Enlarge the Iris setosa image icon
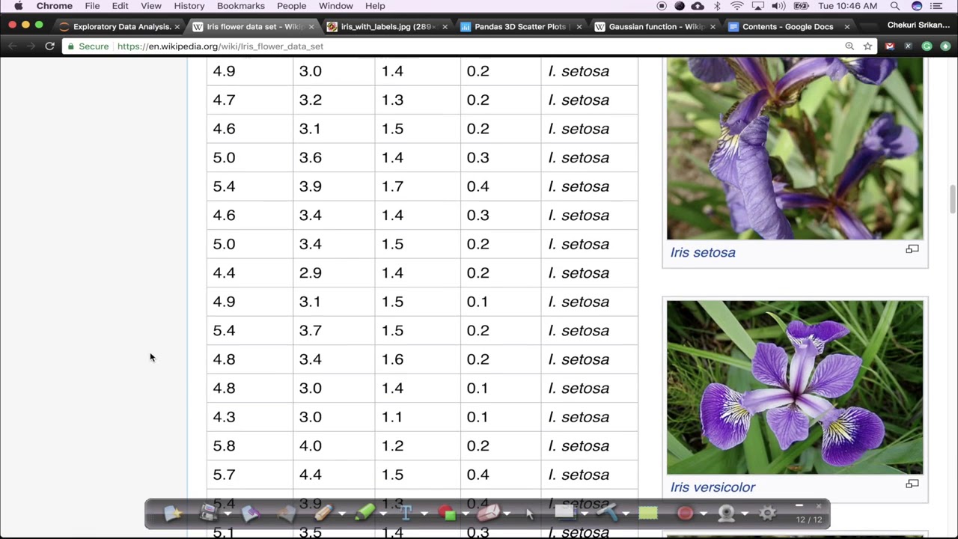 [912, 249]
